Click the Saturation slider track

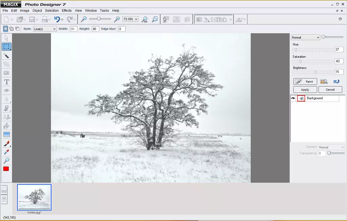click(313, 62)
